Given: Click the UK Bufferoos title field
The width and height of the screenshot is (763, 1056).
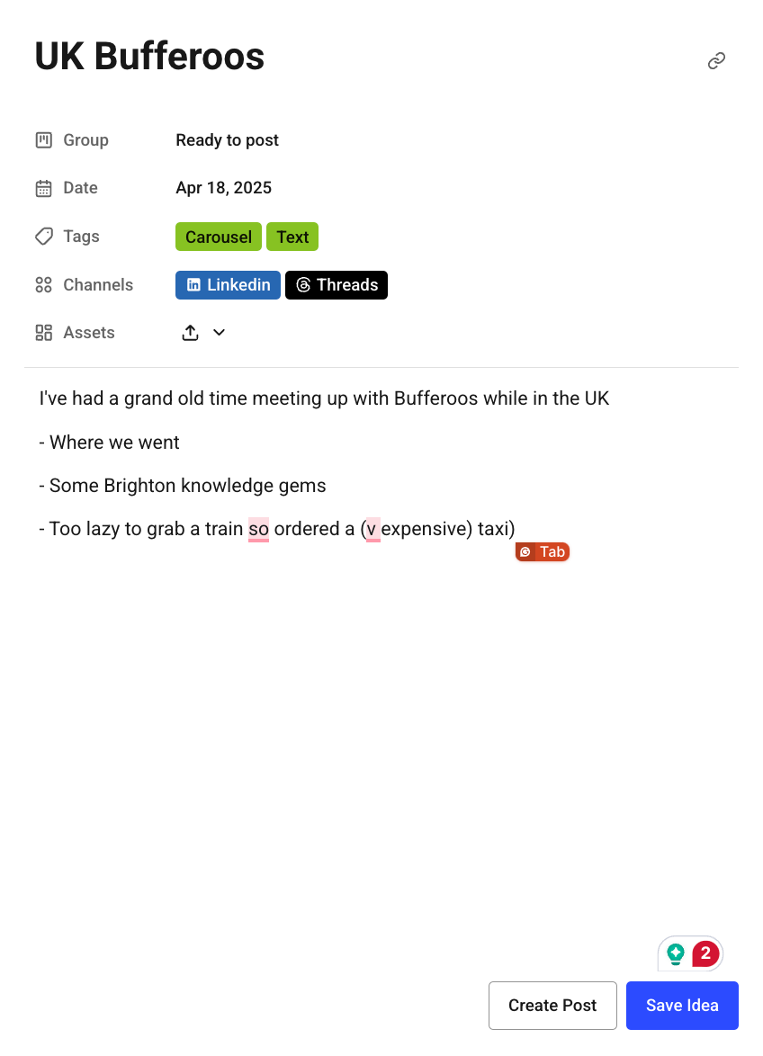Looking at the screenshot, I should pyautogui.click(x=149, y=56).
